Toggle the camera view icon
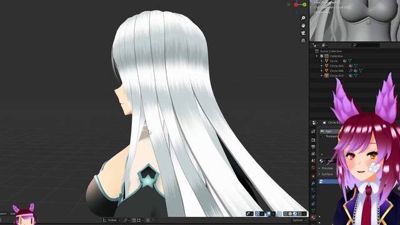The height and width of the screenshot is (225, 400). pos(303,33)
